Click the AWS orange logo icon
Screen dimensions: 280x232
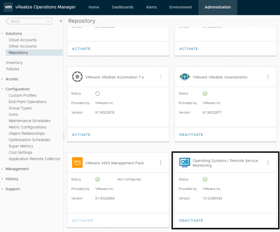pyautogui.click(x=77, y=162)
